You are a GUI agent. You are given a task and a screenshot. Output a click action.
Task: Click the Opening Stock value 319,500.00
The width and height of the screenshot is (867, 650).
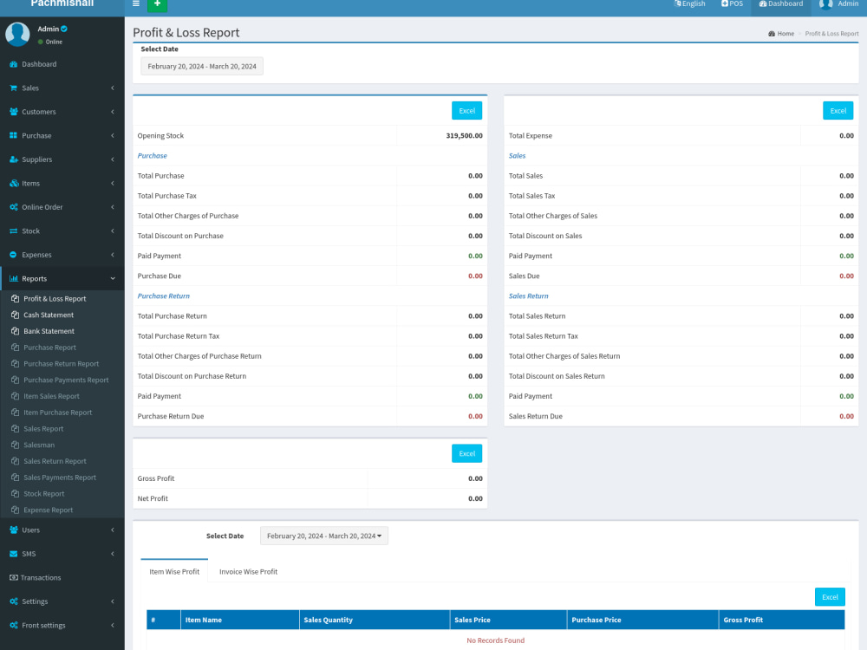click(465, 135)
